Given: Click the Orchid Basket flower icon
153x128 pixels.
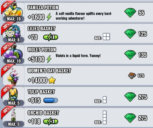Looking at the screenshot, I should point(13,115).
